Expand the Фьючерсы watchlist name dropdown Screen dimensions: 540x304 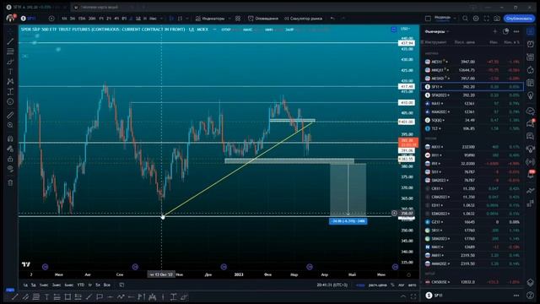(437, 31)
